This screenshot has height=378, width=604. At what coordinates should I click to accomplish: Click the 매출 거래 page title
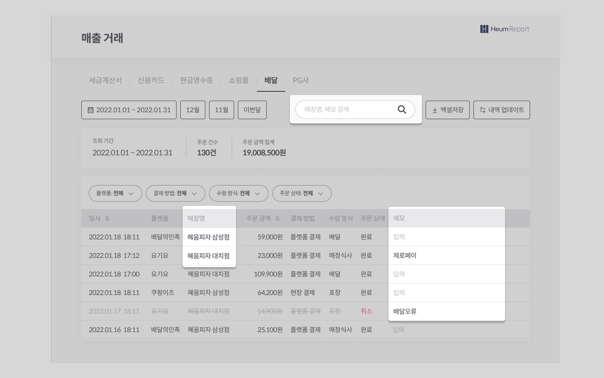tap(102, 38)
